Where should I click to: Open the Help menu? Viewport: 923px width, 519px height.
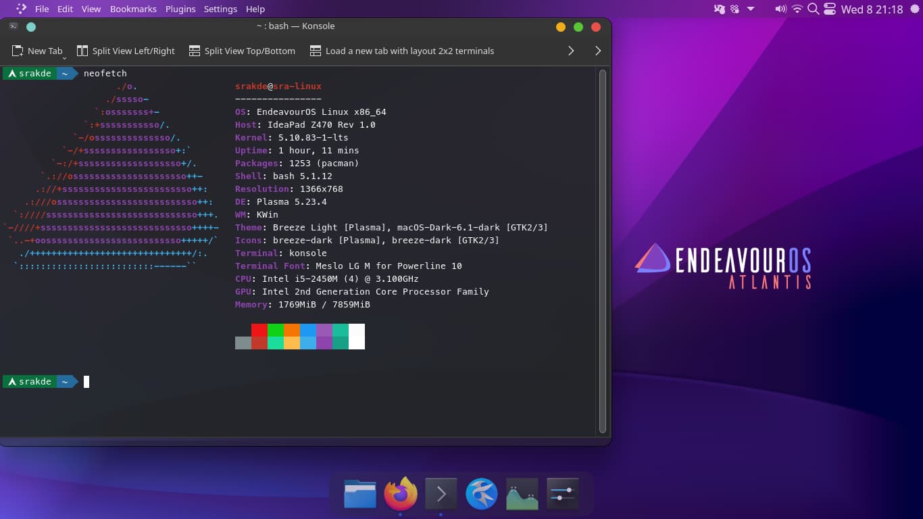coord(255,9)
